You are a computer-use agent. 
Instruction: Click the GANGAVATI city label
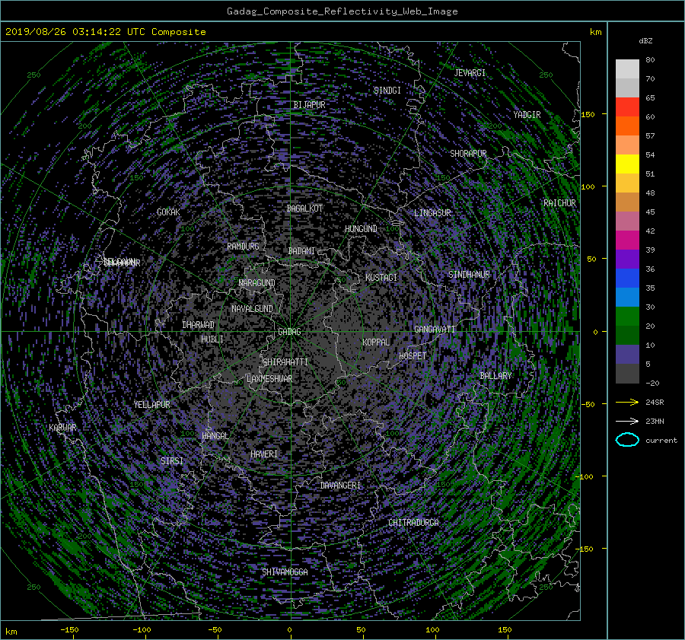point(435,330)
